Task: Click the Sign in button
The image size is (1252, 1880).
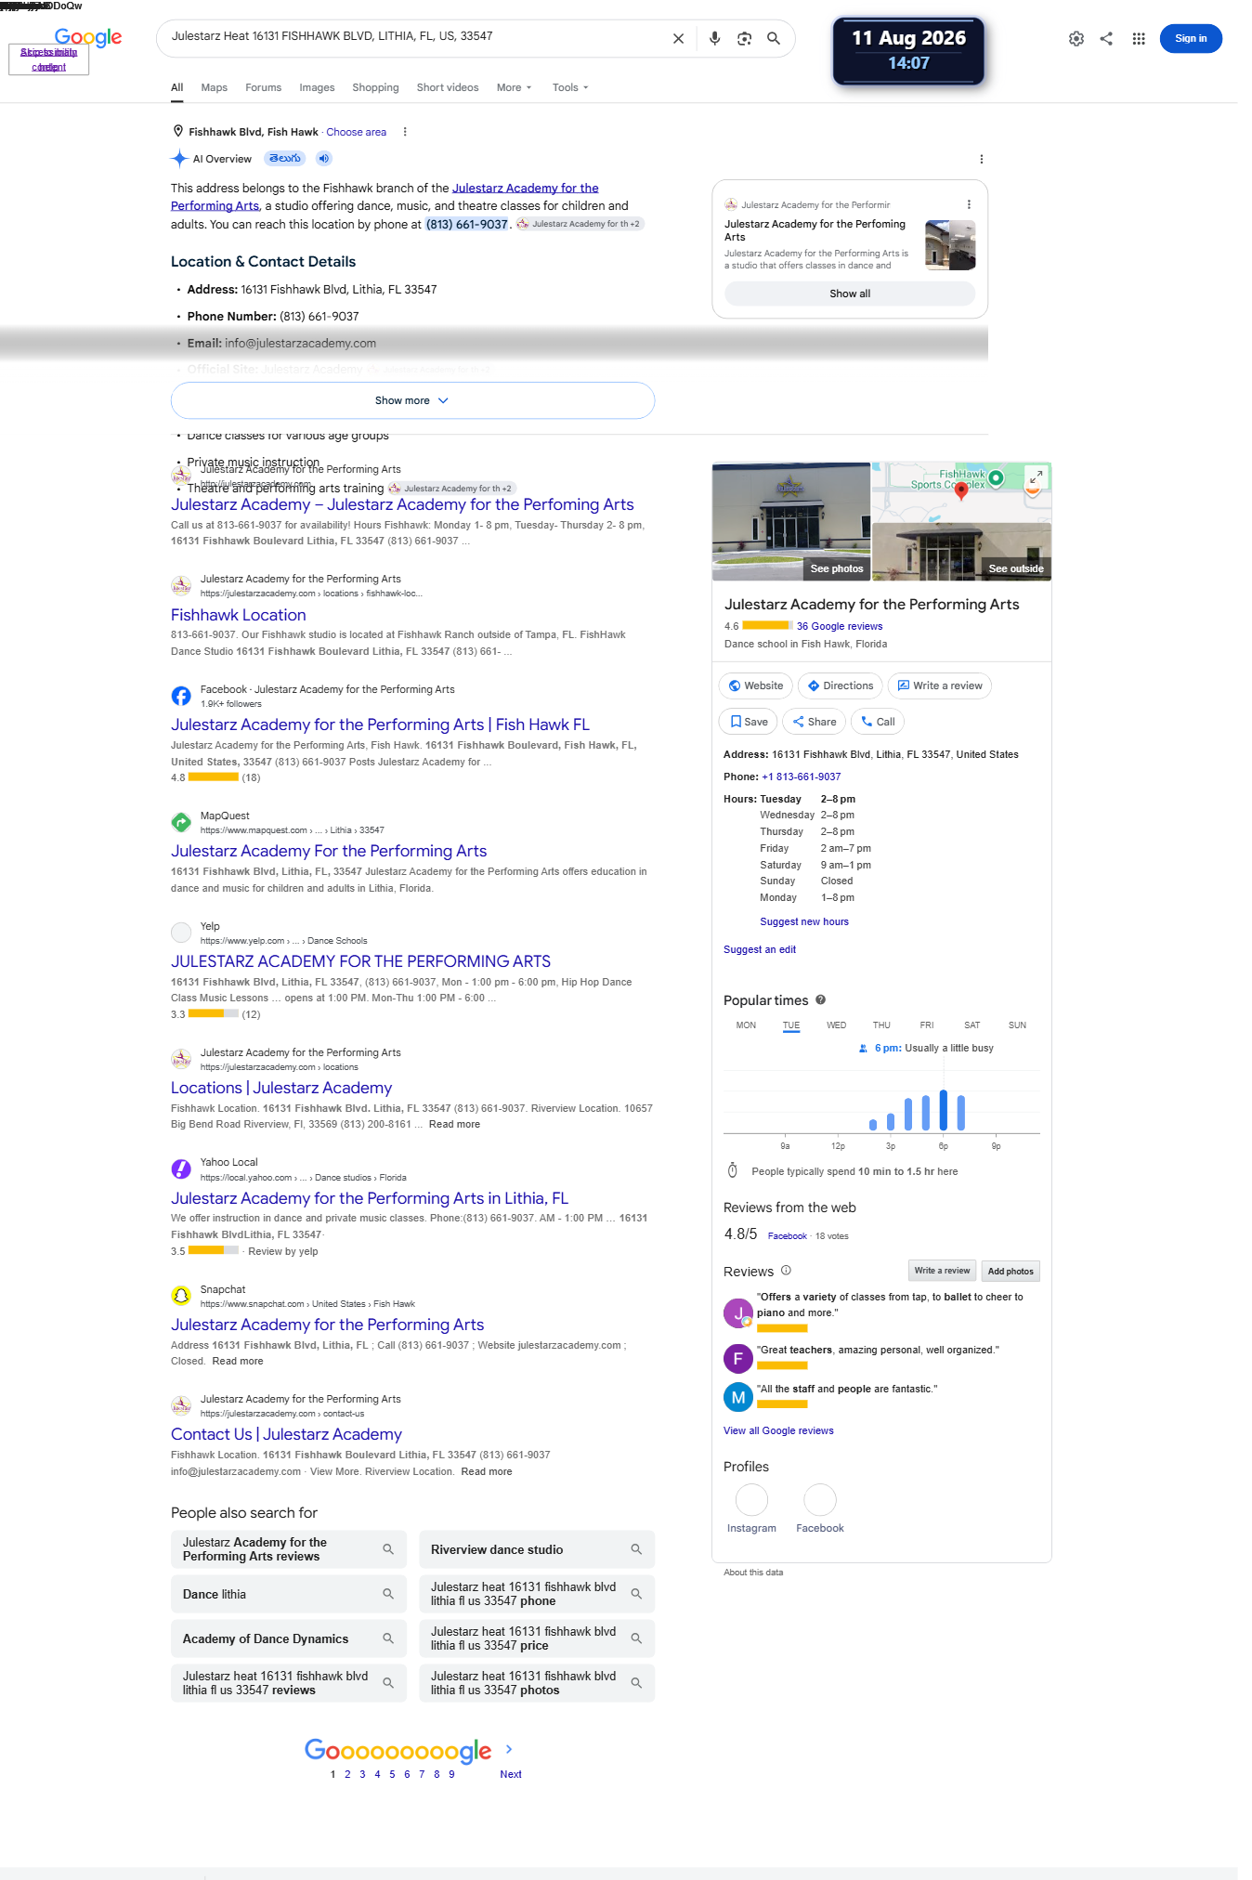Action: tap(1191, 39)
